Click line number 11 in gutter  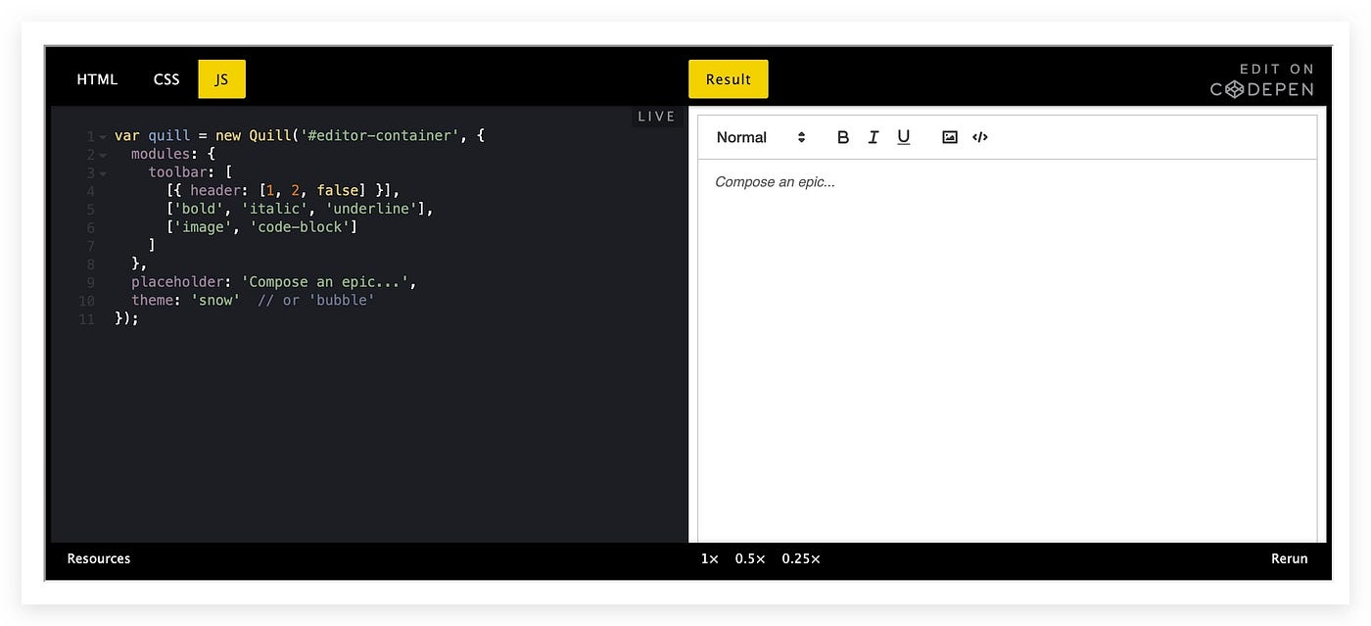[87, 319]
